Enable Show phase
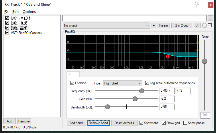Image resolution: width=216 pixels, height=133 pixels. 185,123
